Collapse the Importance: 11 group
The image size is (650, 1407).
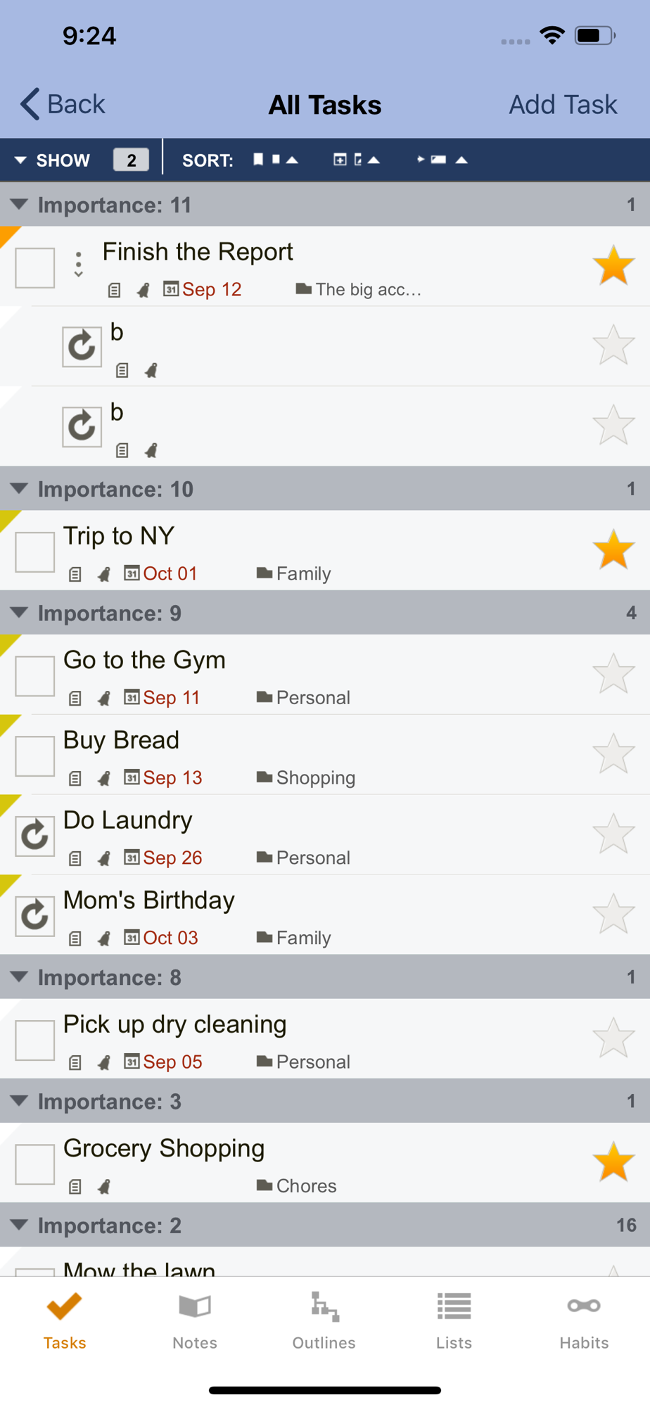(x=20, y=205)
